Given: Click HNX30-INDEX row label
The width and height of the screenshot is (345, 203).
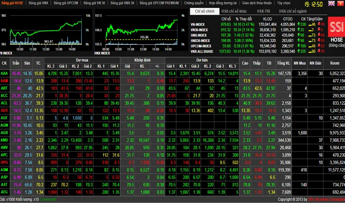Looking at the screenshot, I should [x=200, y=41].
